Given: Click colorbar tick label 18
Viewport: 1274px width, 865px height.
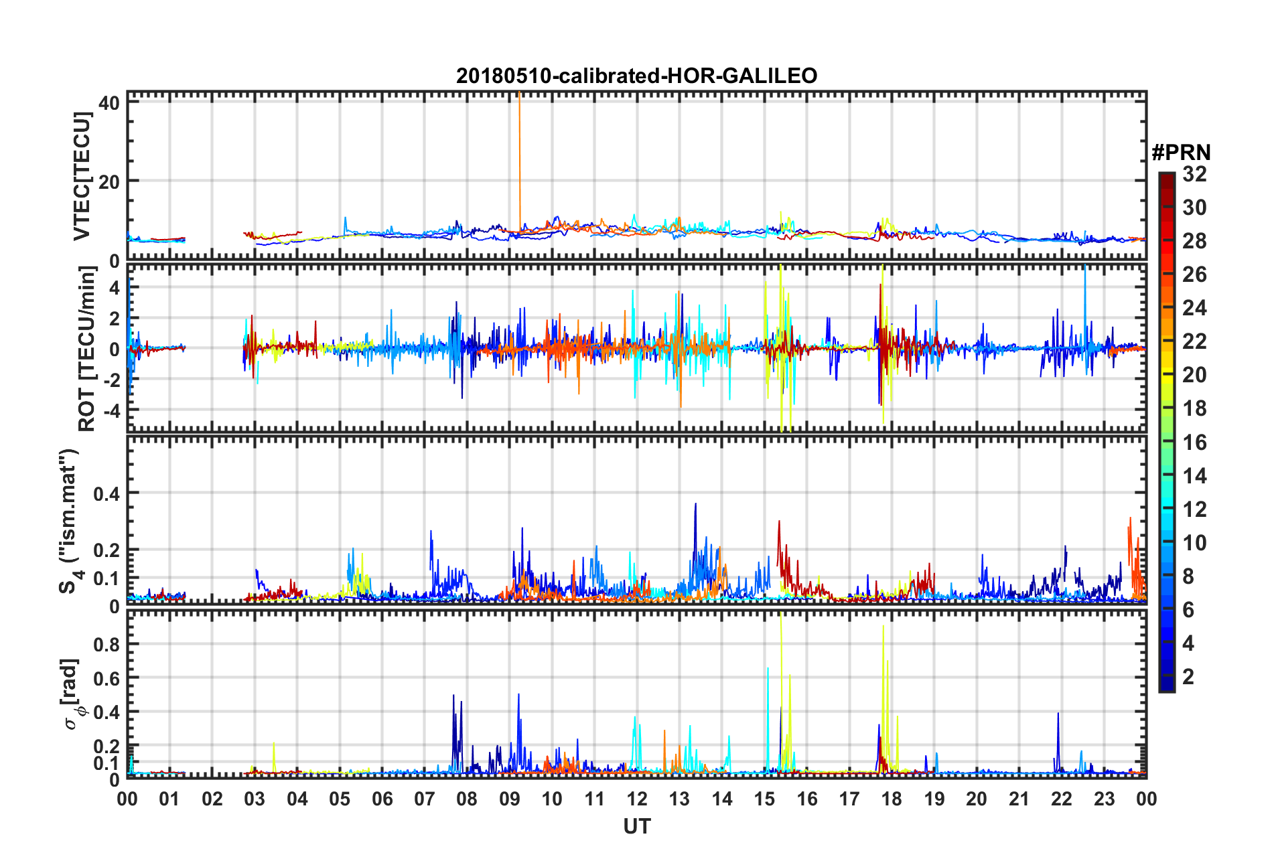Looking at the screenshot, I should (x=1194, y=408).
